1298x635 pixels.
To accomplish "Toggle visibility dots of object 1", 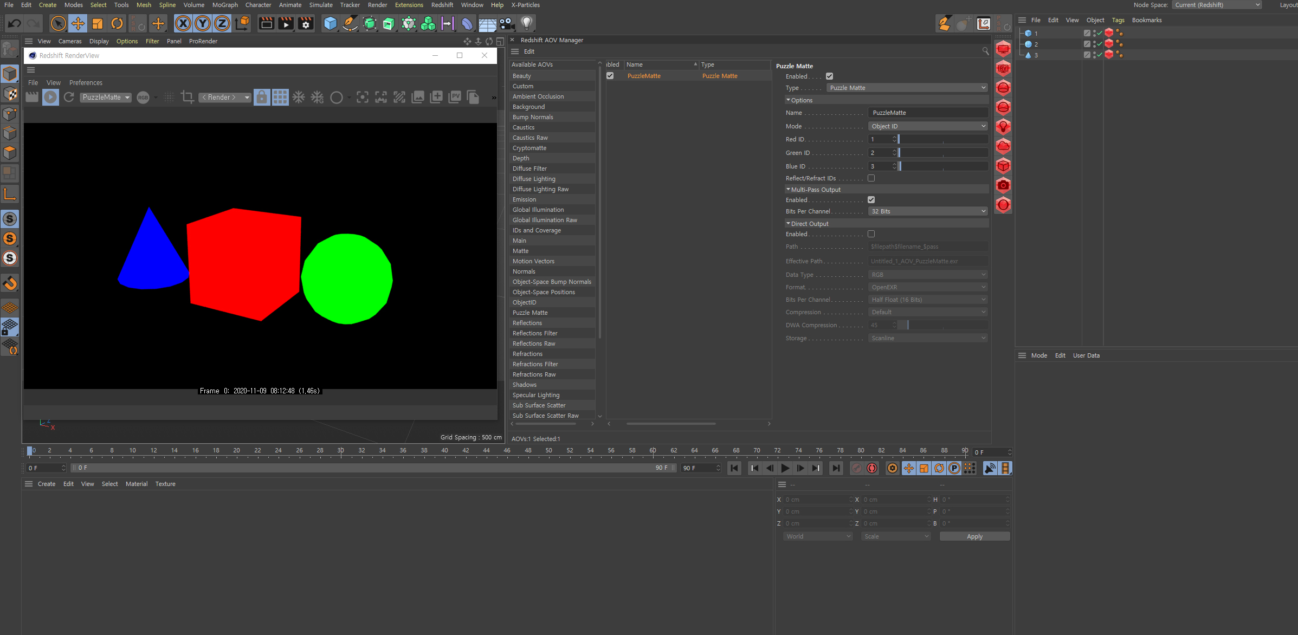I will [1094, 33].
